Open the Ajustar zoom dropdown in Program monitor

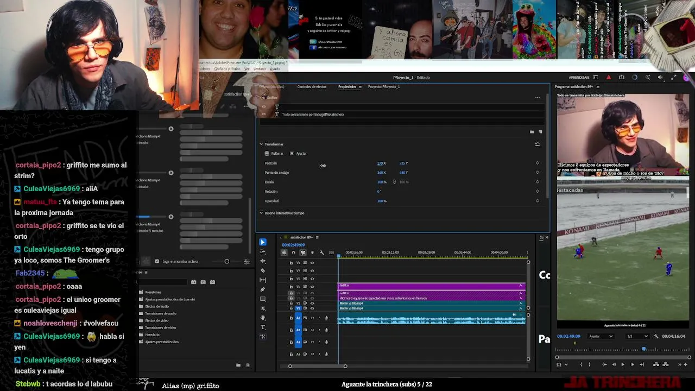601,336
